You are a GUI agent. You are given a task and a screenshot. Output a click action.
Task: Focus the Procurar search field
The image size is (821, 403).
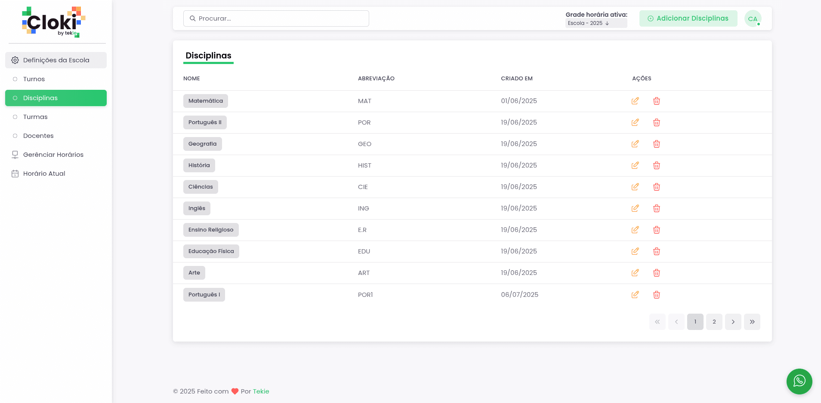pyautogui.click(x=276, y=18)
